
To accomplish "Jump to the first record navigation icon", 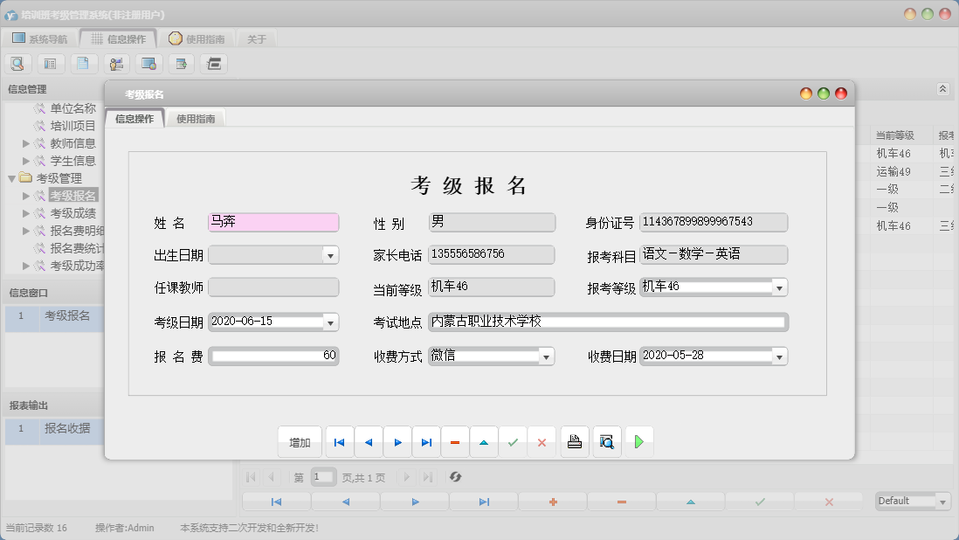I will tap(339, 441).
